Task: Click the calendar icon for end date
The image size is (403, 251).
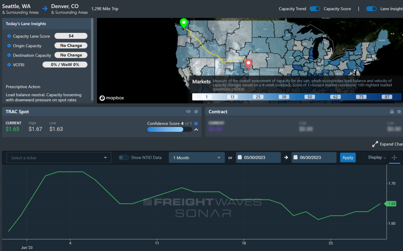Action: [296, 158]
